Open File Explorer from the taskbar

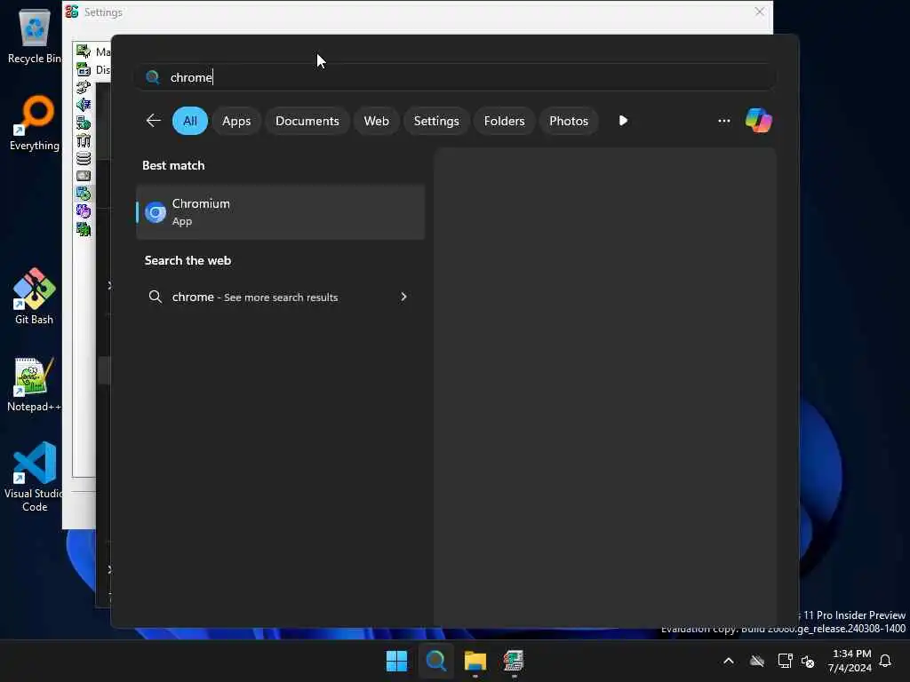(x=475, y=661)
